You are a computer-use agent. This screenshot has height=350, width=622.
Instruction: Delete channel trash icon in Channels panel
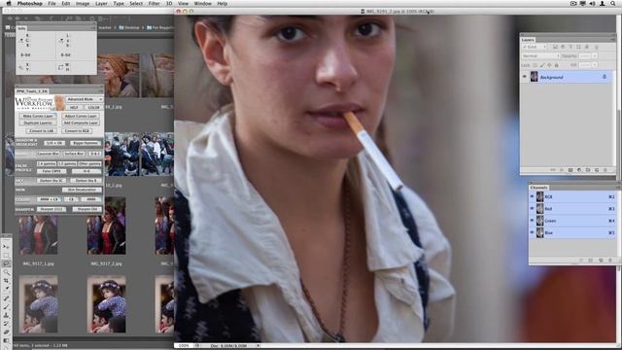[610, 261]
